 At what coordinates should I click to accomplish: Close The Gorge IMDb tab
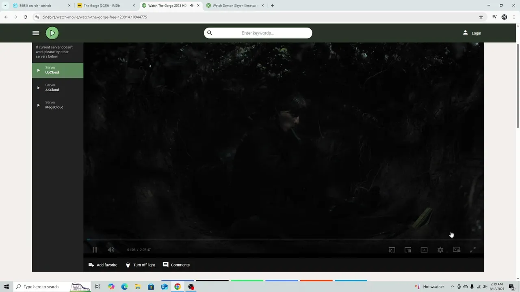pyautogui.click(x=134, y=6)
